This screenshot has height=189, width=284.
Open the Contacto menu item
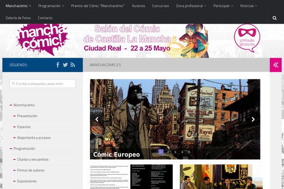coord(45,18)
